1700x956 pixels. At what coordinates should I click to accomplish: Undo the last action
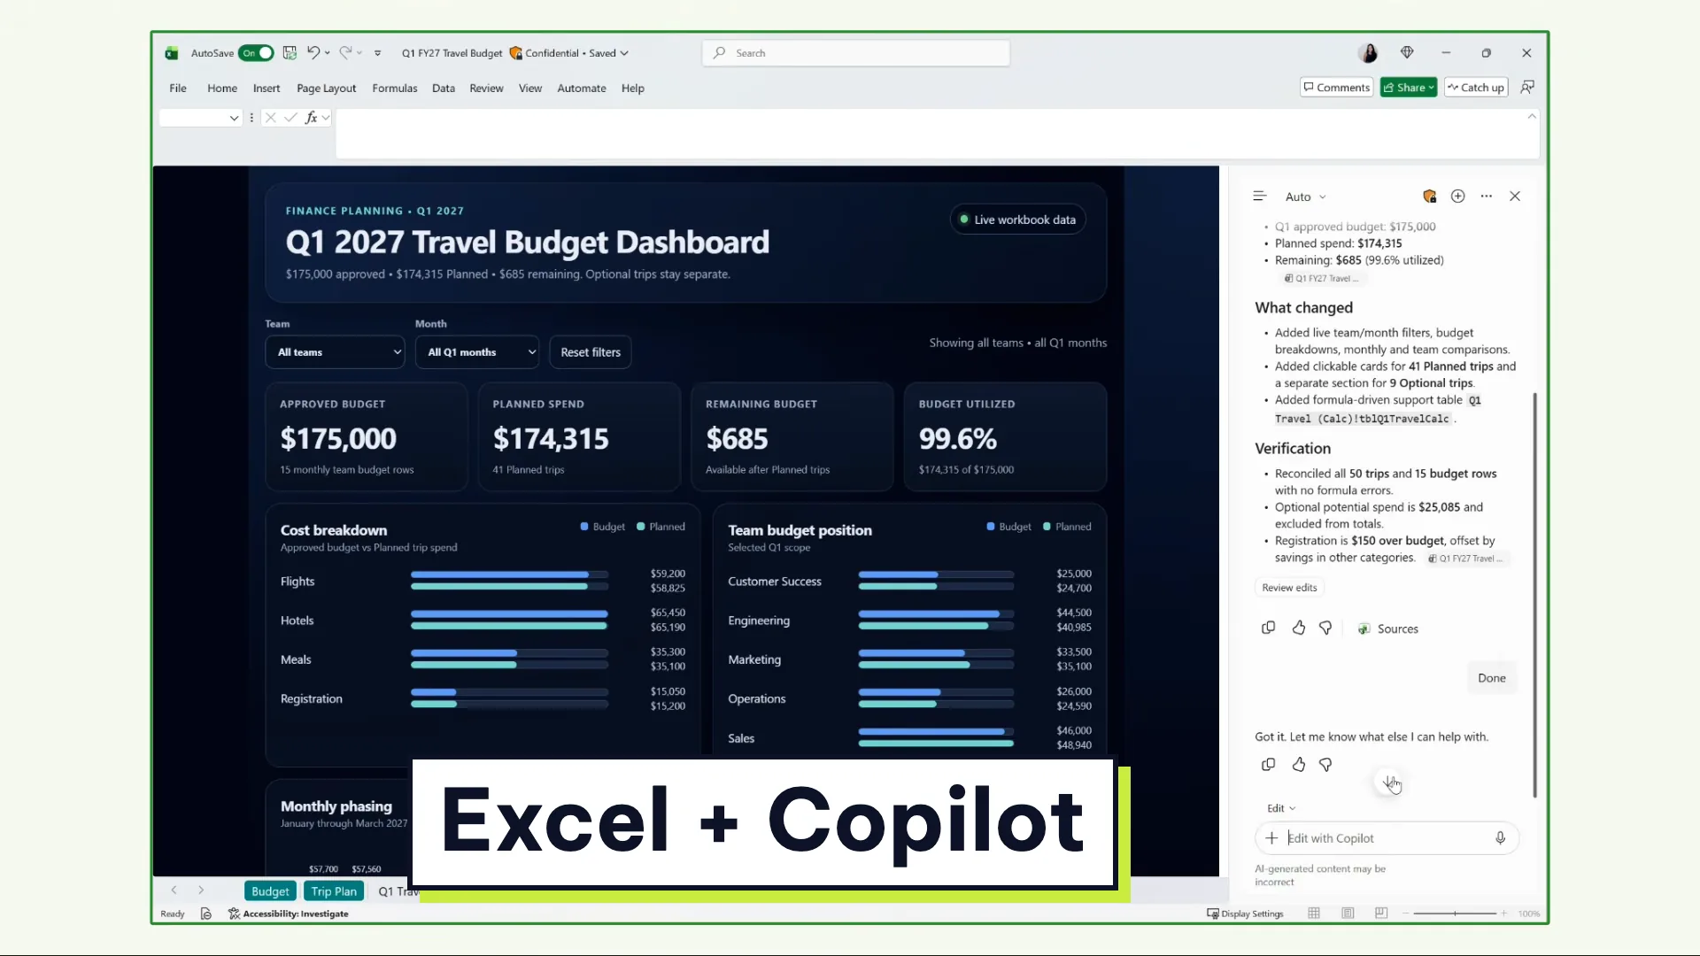(313, 52)
